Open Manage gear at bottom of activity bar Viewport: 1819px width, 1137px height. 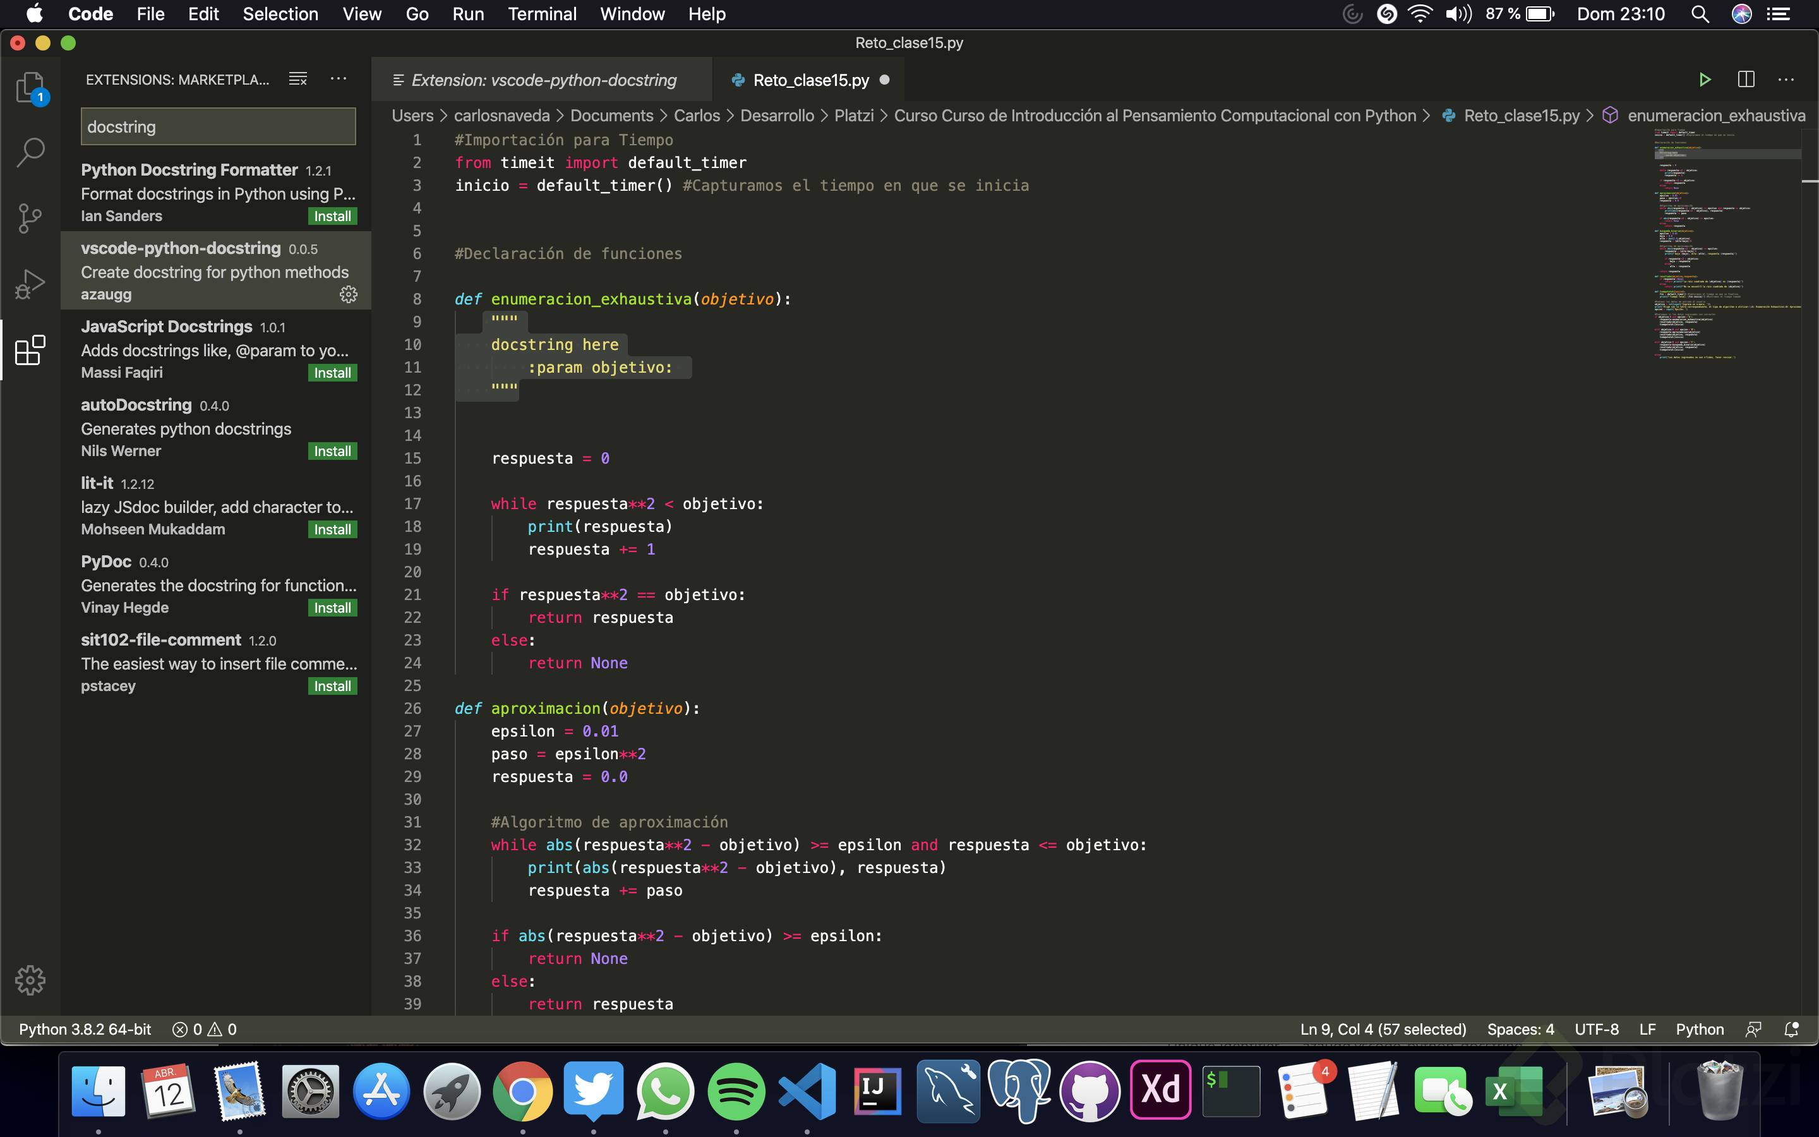click(30, 980)
